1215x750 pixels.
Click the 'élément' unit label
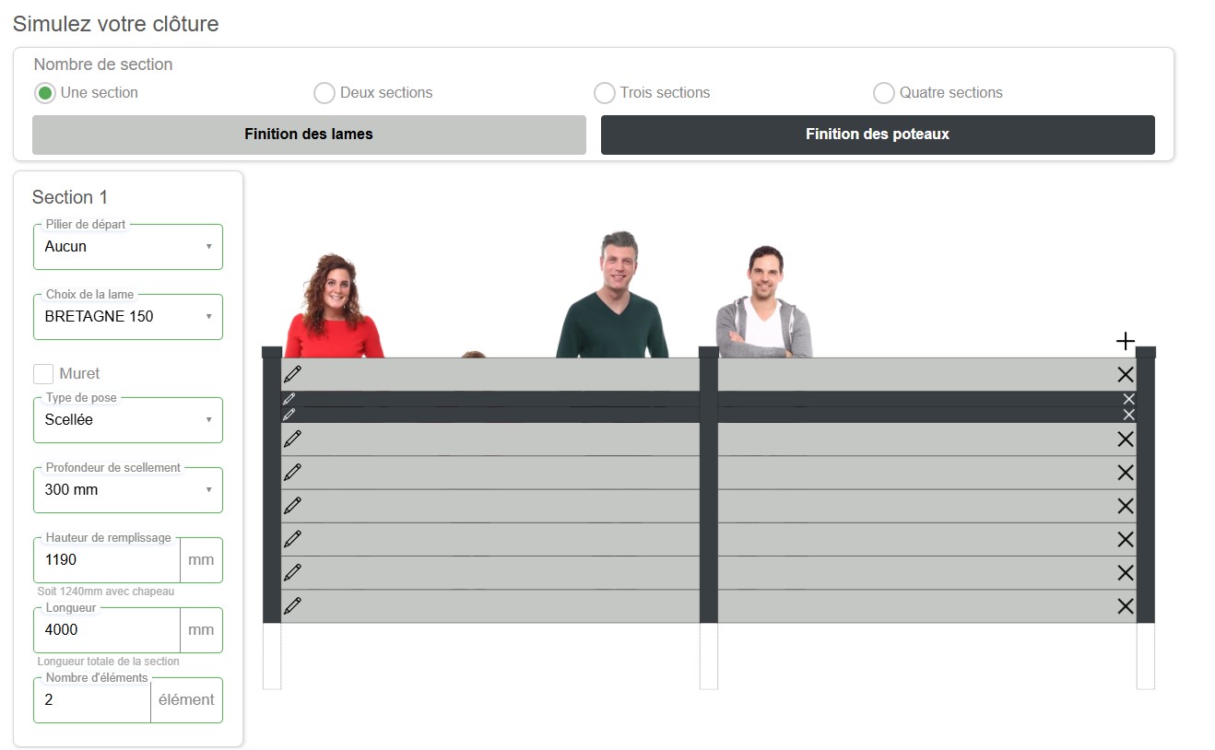[x=186, y=700]
